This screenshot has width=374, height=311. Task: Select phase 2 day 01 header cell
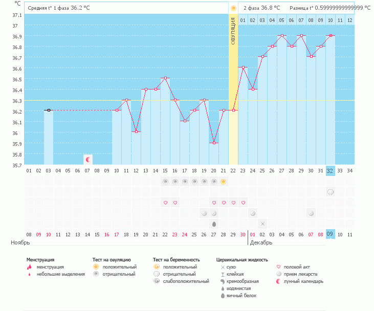[243, 20]
